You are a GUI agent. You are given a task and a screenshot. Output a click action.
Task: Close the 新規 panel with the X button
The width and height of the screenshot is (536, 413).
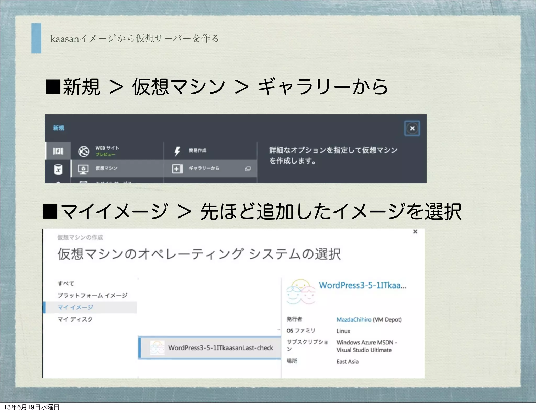(x=412, y=128)
